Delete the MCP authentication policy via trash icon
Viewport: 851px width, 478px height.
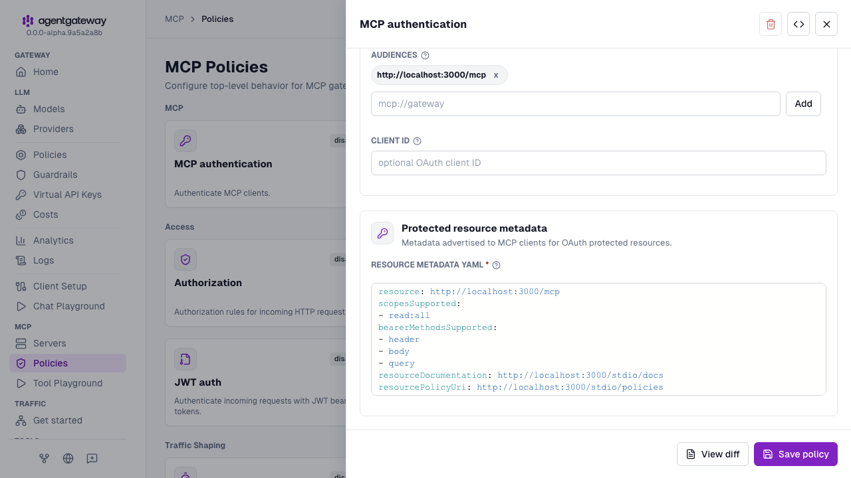pyautogui.click(x=771, y=24)
